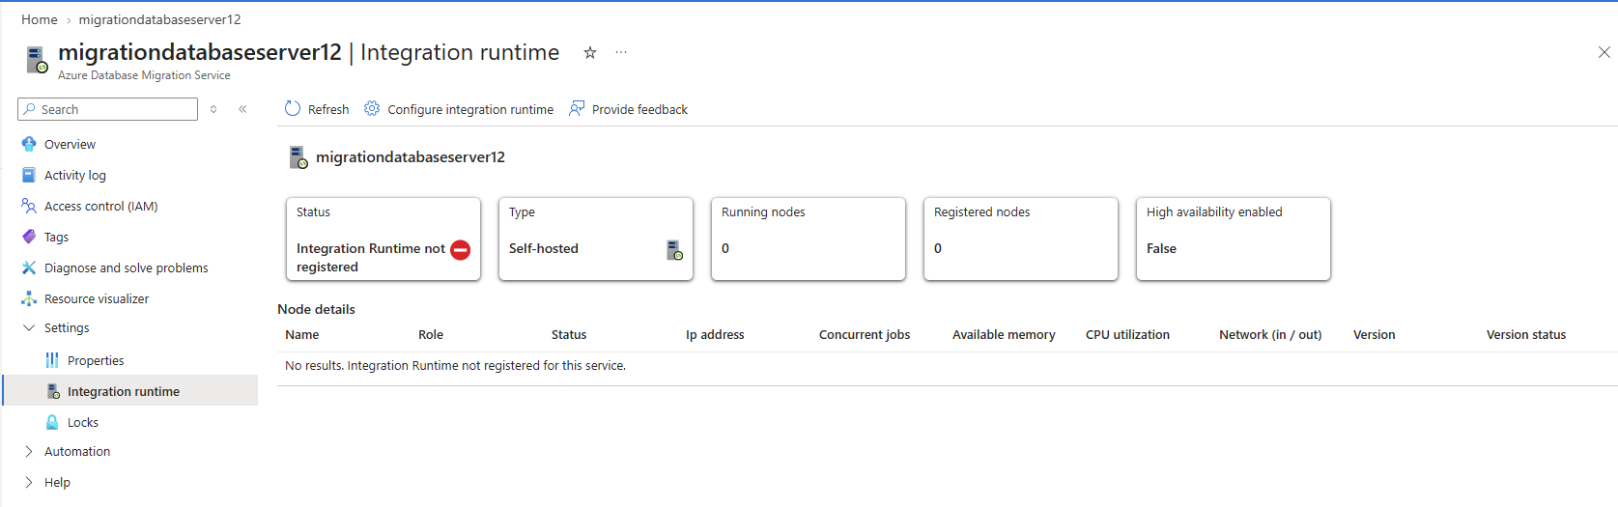Click the Diagnose and solve problems wrench icon

point(29,268)
